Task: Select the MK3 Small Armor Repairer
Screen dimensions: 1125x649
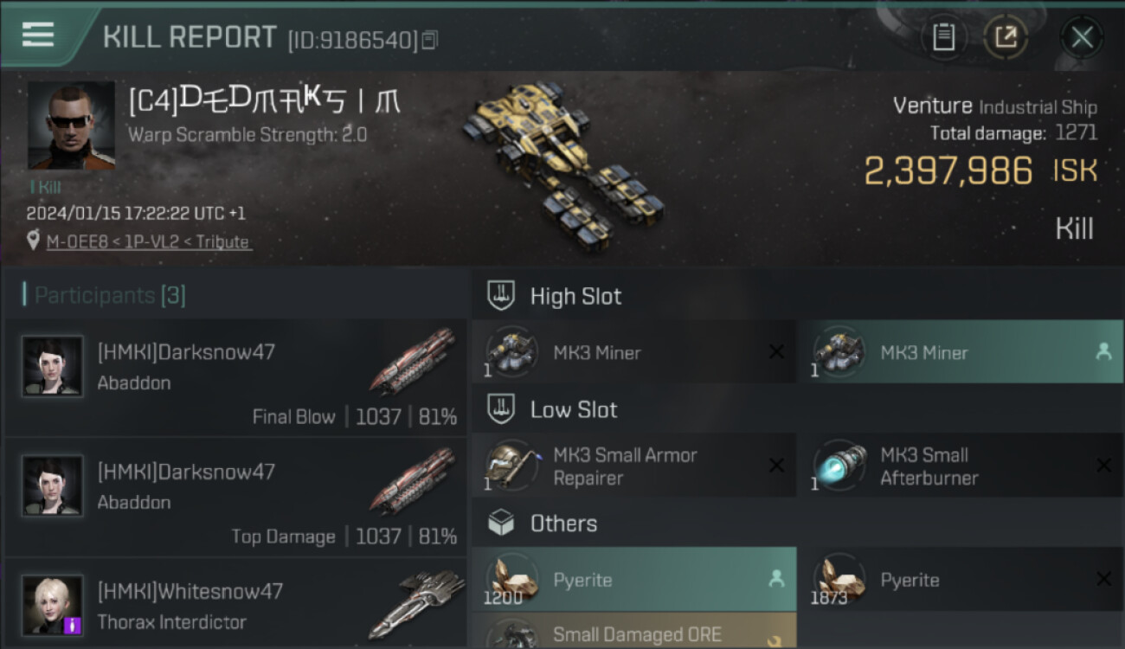Action: coord(633,466)
